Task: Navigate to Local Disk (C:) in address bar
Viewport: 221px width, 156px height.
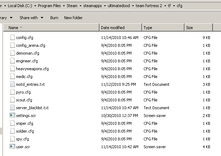Action: (20, 6)
